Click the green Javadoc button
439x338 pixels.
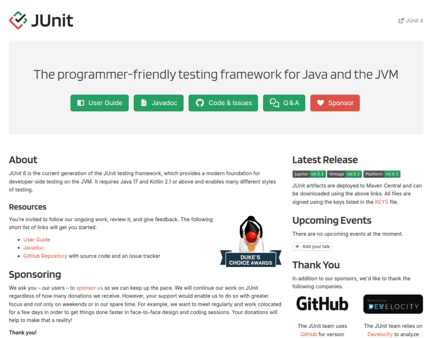159,103
